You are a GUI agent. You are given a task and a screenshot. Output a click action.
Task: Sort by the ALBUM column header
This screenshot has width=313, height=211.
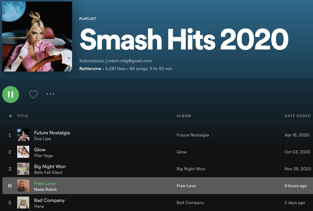[184, 116]
